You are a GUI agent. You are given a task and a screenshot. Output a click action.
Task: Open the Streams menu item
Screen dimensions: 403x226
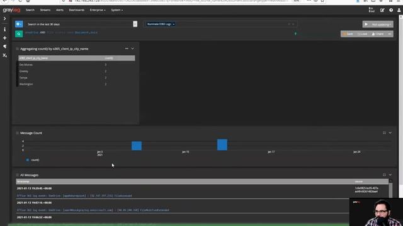coord(45,10)
